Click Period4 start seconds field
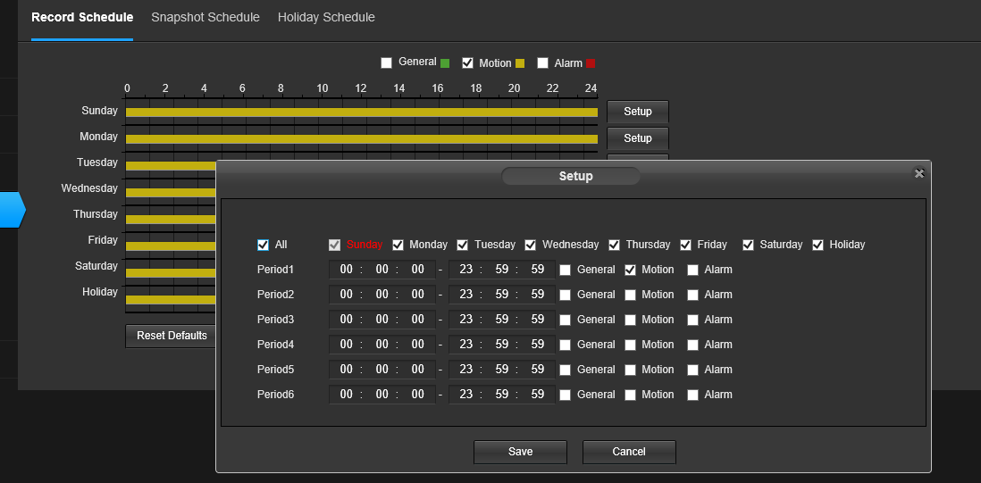The width and height of the screenshot is (981, 483). pos(418,345)
